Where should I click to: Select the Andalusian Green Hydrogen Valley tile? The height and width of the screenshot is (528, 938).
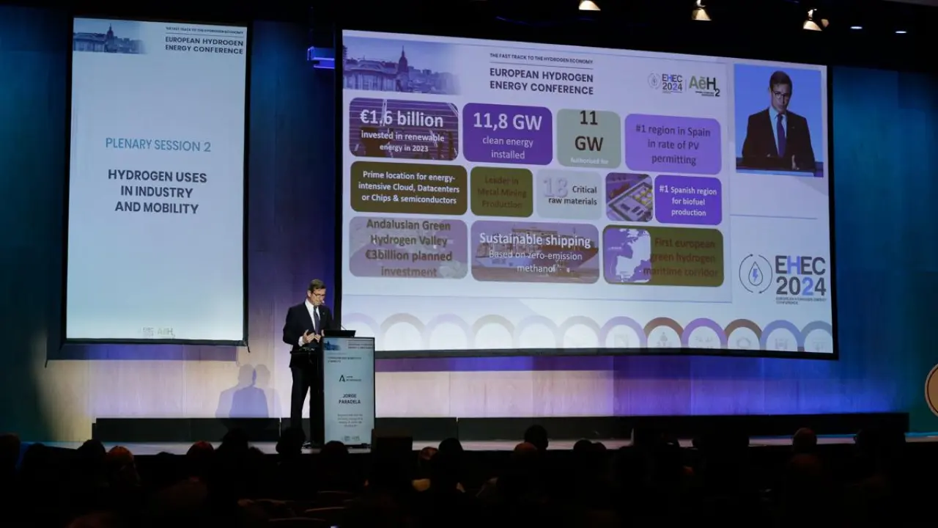(408, 248)
